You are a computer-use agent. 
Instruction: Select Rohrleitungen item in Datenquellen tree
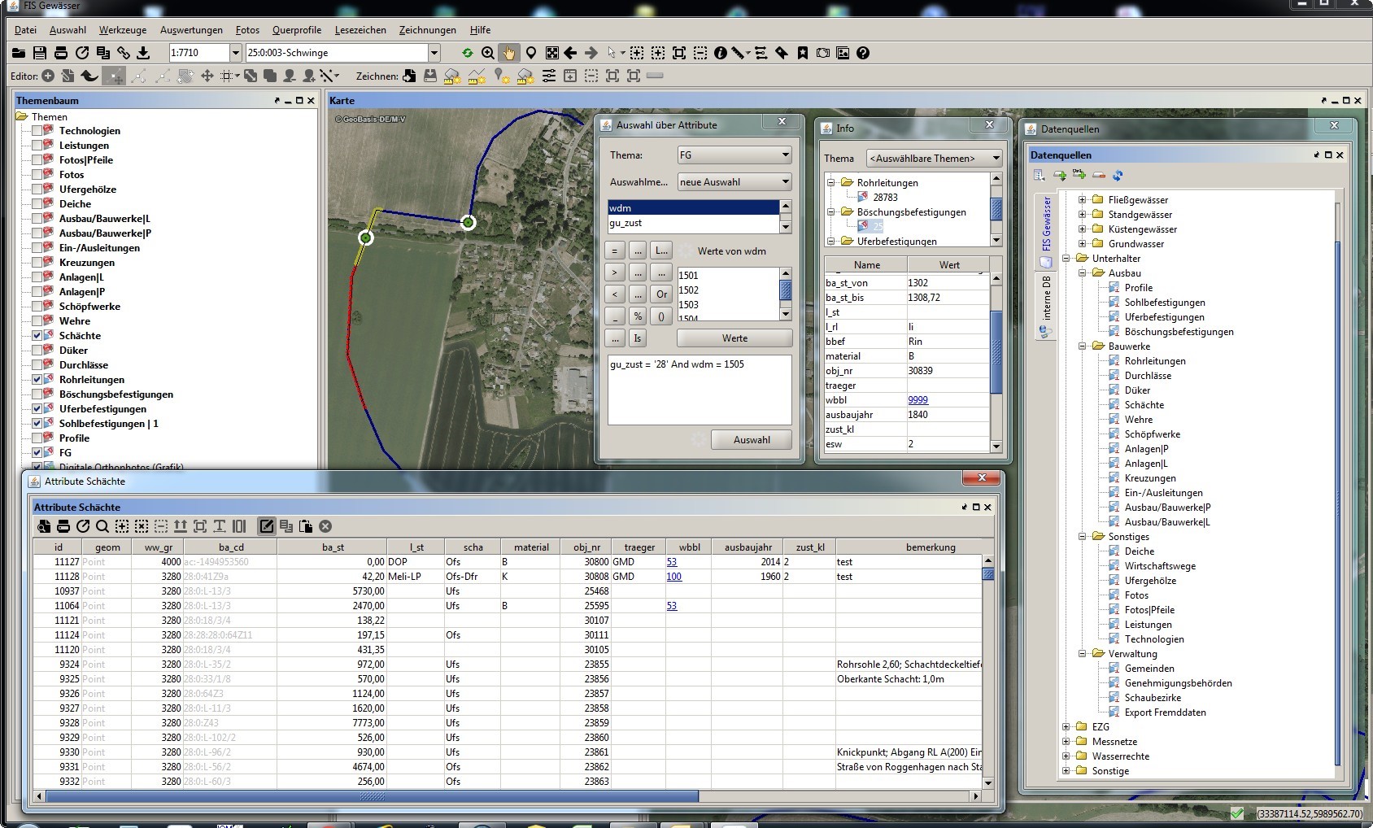pos(1155,361)
